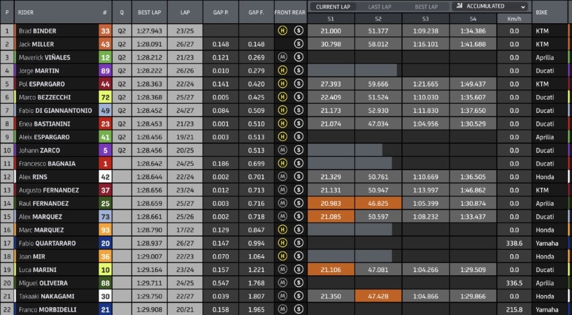The height and width of the screenshot is (315, 572).
Task: Click Marco Bezzecchi's yellow number 72 badge
Action: 105,97
